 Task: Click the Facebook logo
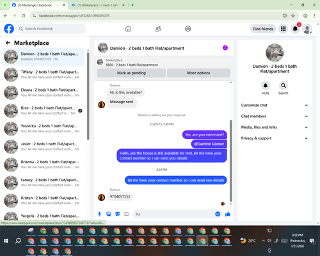[x=9, y=29]
